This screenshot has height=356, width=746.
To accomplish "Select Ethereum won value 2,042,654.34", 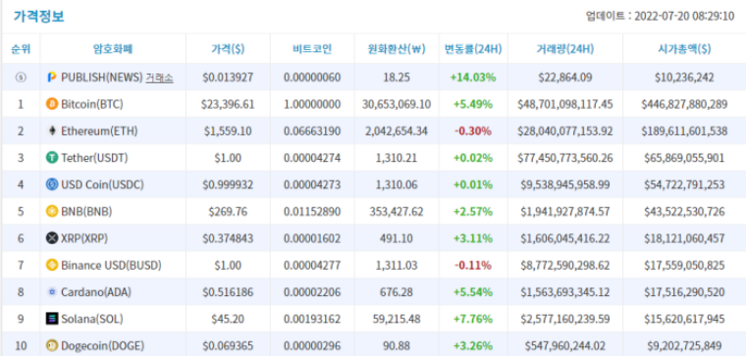I will point(397,131).
